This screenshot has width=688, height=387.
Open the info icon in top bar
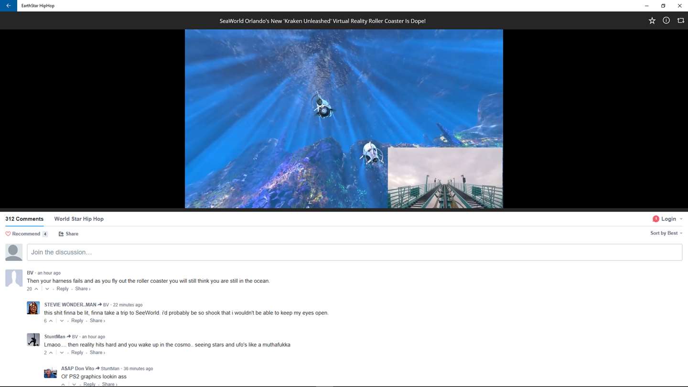click(x=666, y=21)
